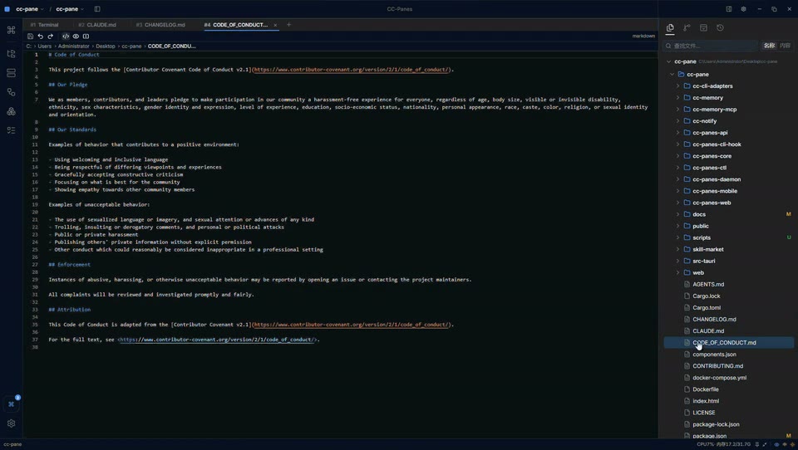Switch to the #3 CHANGELOG.md tab

coord(160,24)
